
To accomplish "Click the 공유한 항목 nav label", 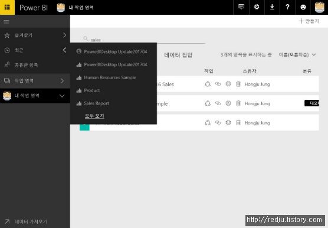I will 26,65.
